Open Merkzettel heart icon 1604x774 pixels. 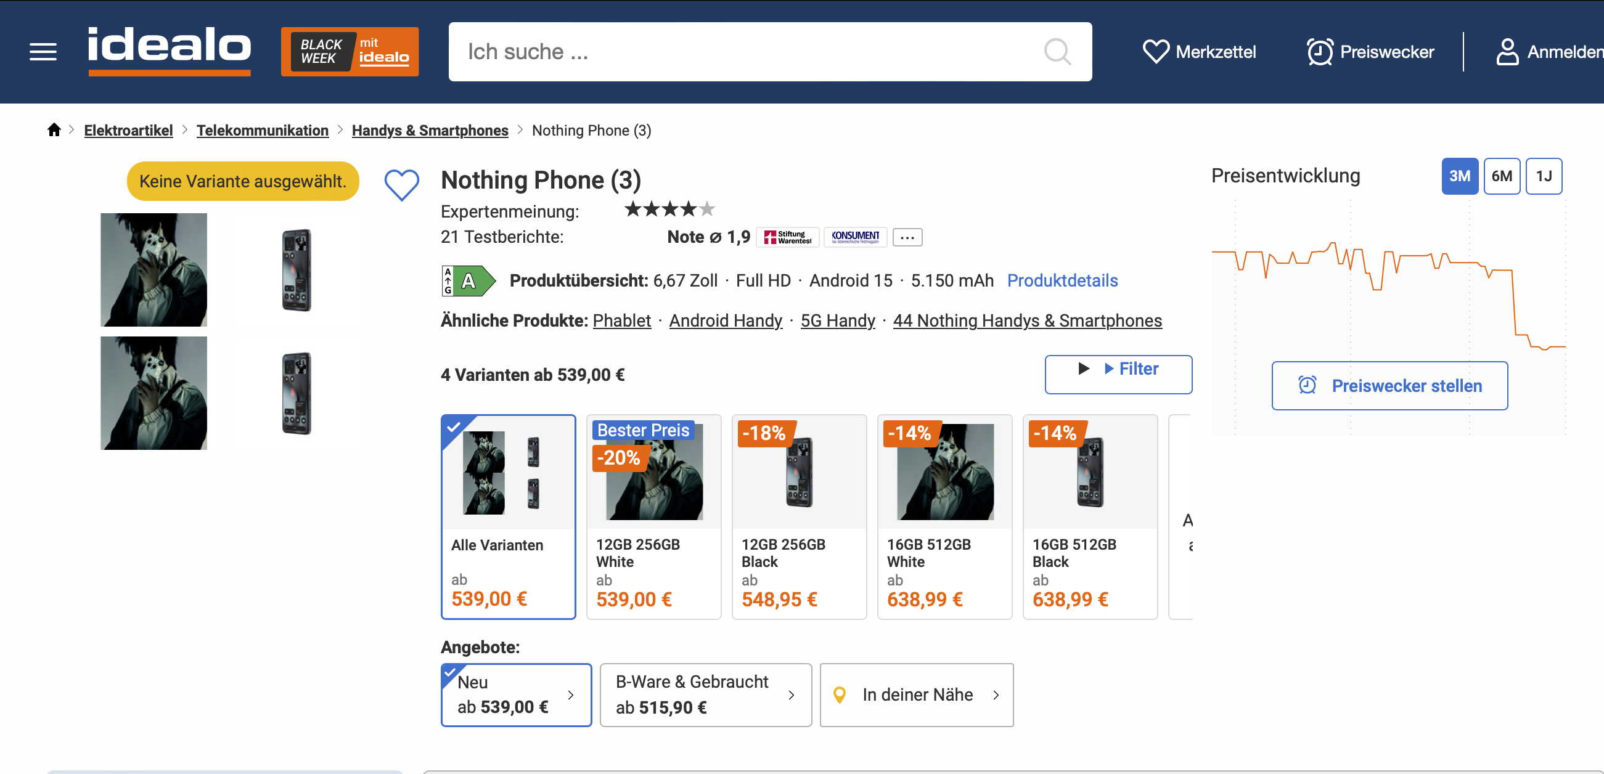pos(1156,52)
